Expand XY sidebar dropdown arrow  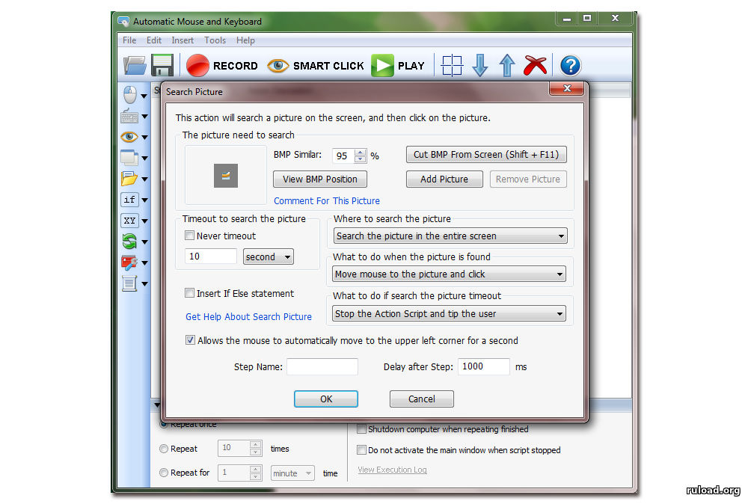[x=144, y=221]
